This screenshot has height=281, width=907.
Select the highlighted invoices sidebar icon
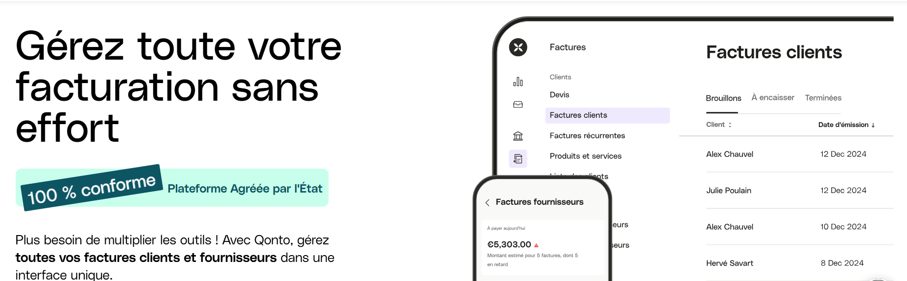(x=518, y=159)
